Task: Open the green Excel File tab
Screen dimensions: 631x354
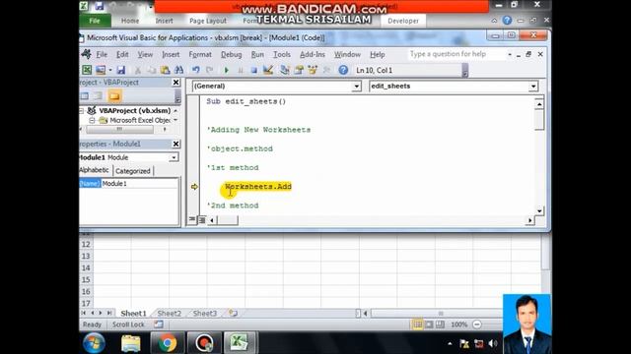Action: pos(95,21)
